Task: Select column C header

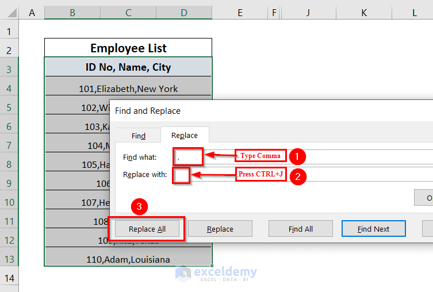Action: [x=128, y=13]
